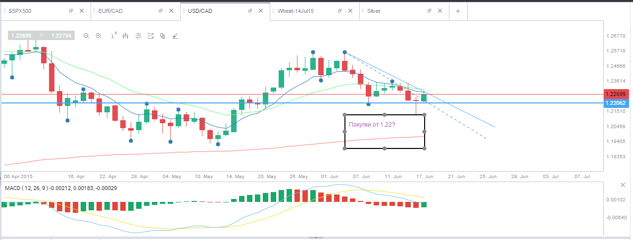Detach the USD/CAD tab into window

tap(250, 11)
